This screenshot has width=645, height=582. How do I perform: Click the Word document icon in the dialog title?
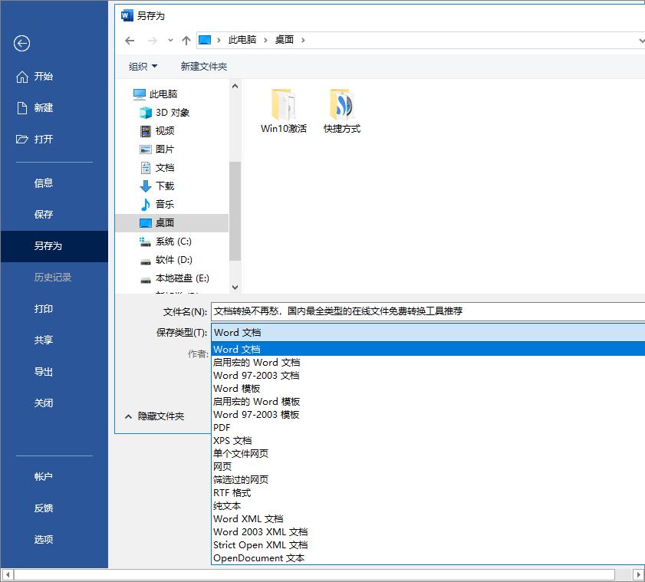click(125, 14)
